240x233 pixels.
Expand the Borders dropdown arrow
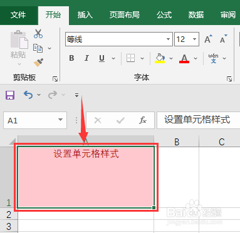click(142, 58)
